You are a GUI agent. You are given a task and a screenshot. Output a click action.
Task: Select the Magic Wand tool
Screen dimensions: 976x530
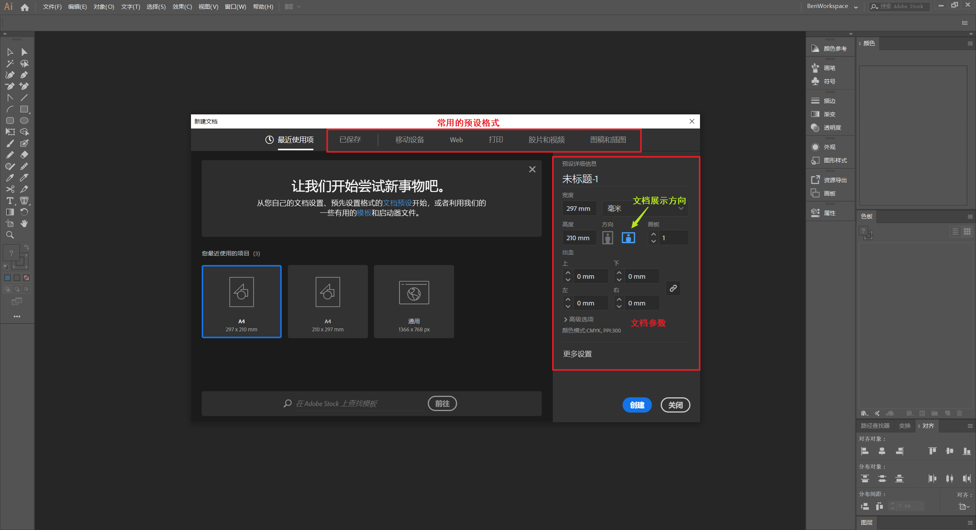(x=10, y=63)
